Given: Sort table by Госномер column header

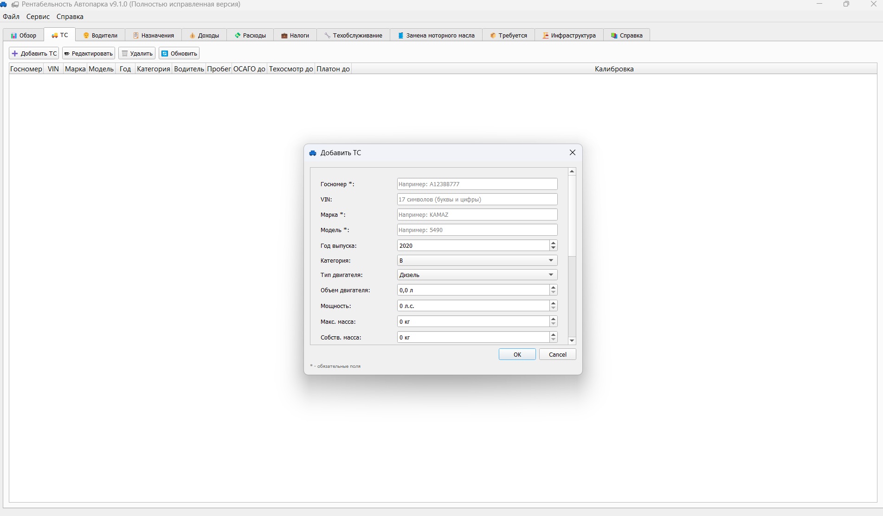Looking at the screenshot, I should click(26, 69).
